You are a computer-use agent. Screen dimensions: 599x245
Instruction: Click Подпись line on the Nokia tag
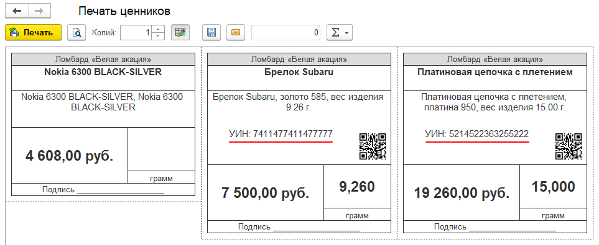[103, 189]
